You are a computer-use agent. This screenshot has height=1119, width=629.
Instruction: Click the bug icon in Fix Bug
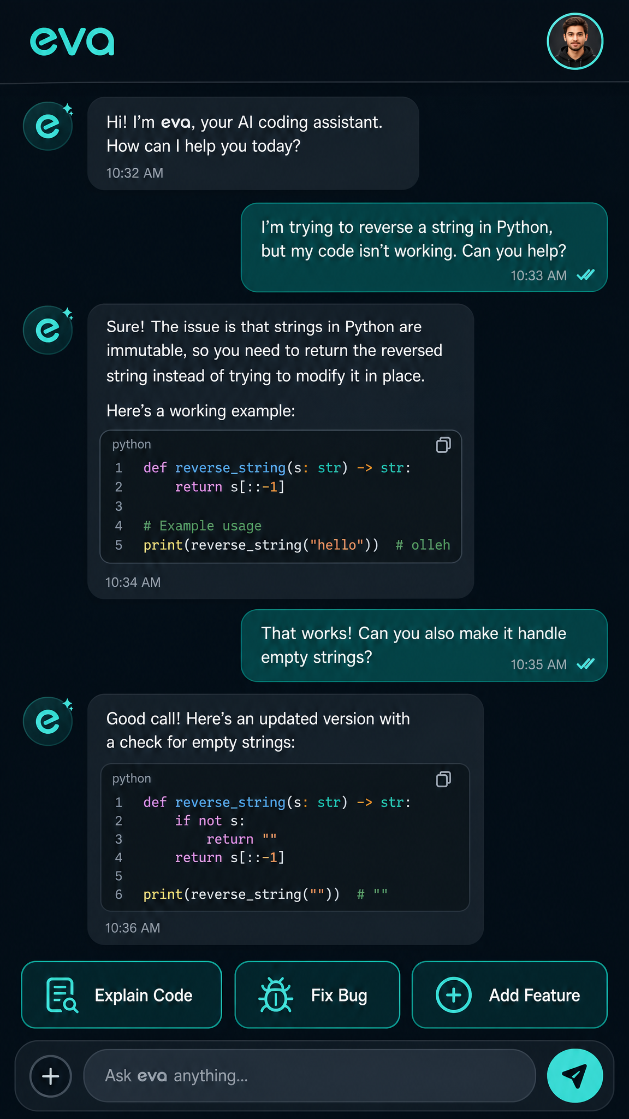[x=276, y=995]
